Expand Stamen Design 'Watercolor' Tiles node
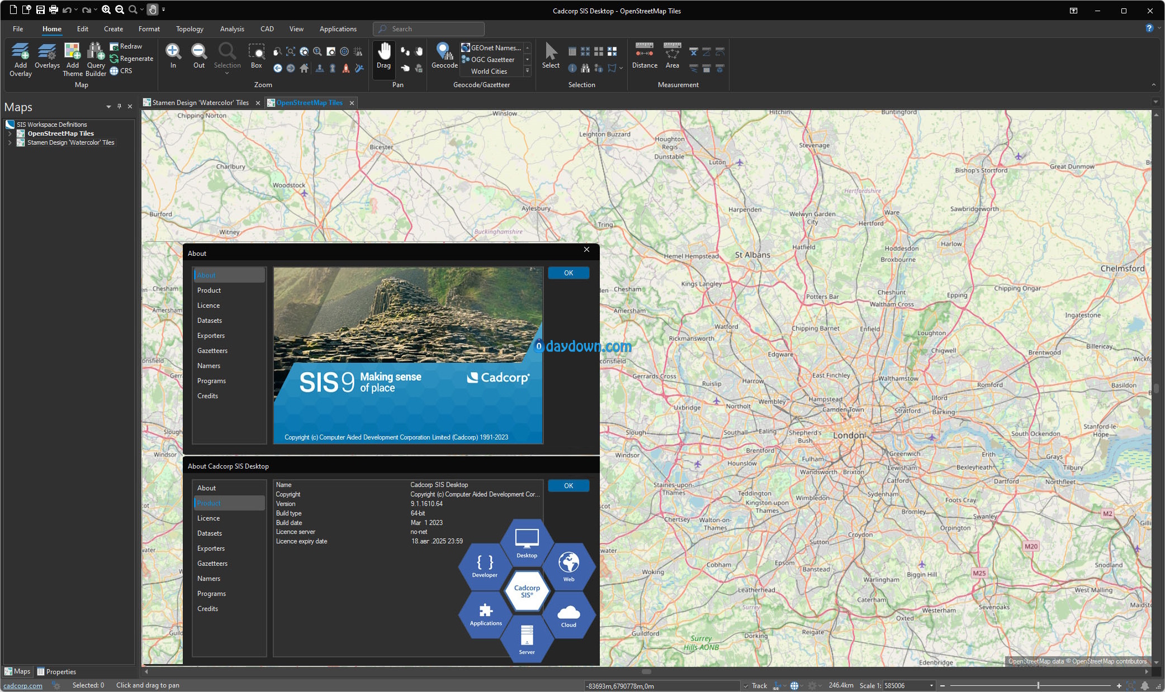 [10, 142]
